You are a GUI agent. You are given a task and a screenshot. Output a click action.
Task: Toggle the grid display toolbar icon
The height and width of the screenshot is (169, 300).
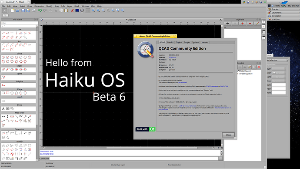[x=88, y=10]
